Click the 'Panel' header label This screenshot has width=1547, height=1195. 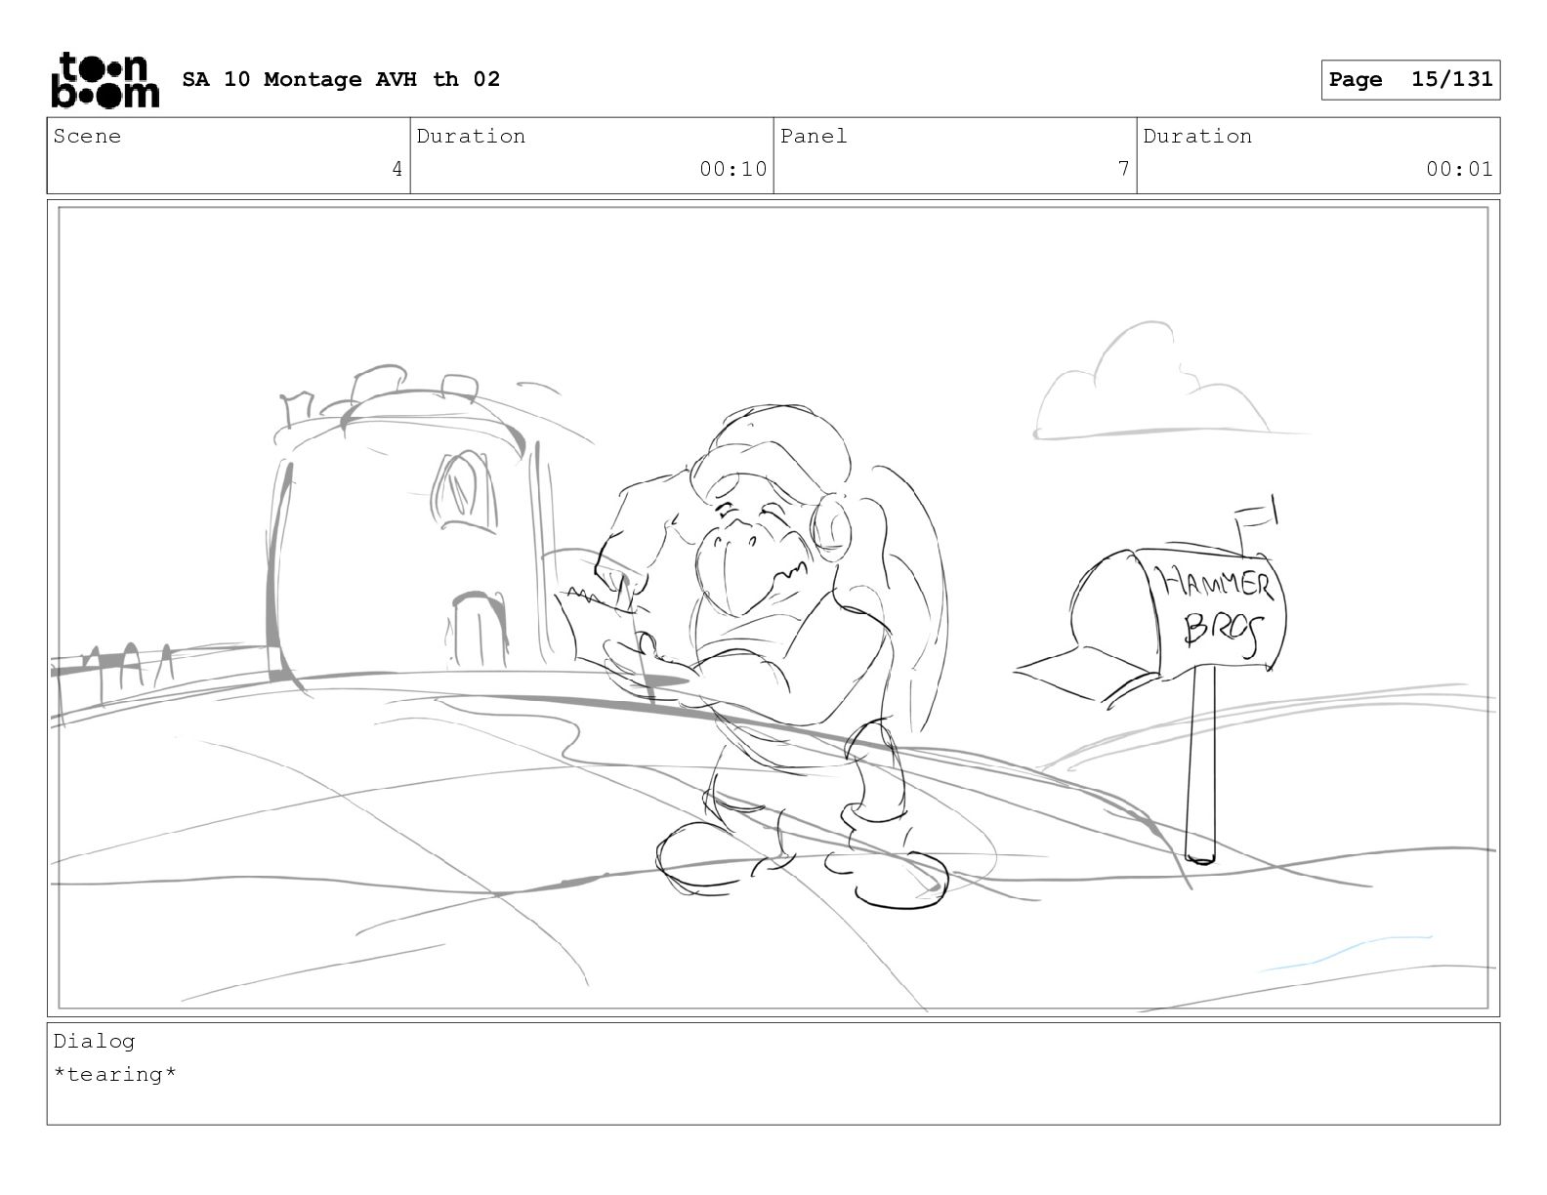814,137
